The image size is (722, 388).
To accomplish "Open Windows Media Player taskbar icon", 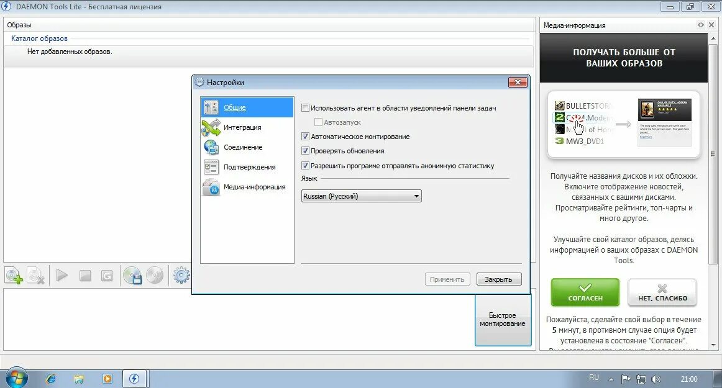I will click(x=107, y=379).
